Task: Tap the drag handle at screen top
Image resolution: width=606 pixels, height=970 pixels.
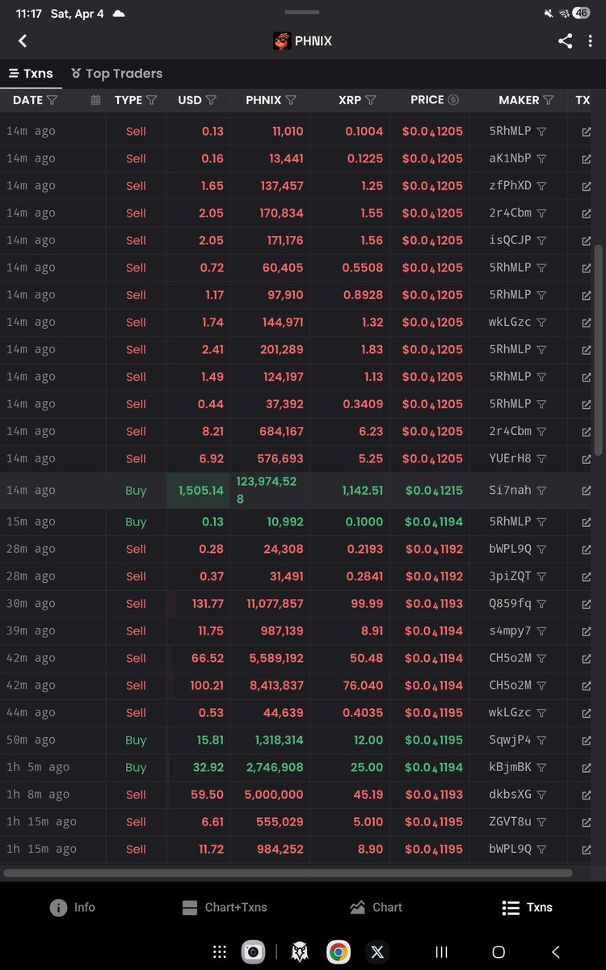Action: click(x=302, y=12)
